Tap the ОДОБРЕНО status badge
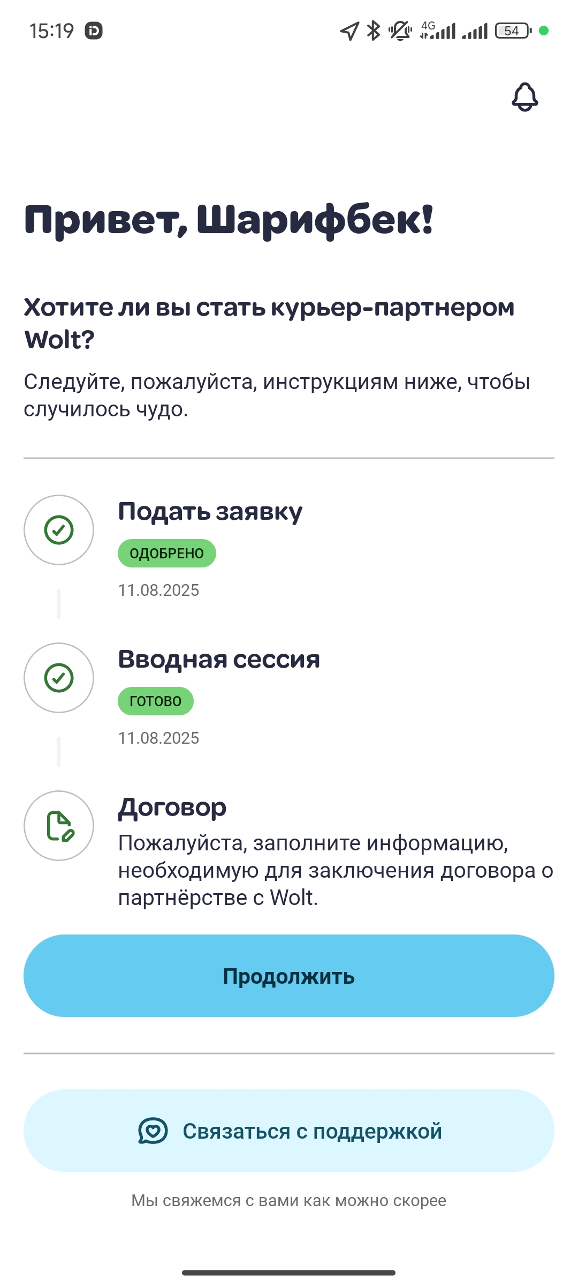 (166, 553)
